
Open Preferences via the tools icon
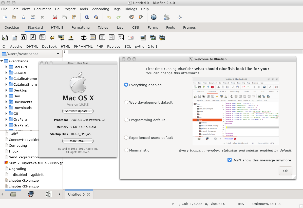[x=166, y=17]
